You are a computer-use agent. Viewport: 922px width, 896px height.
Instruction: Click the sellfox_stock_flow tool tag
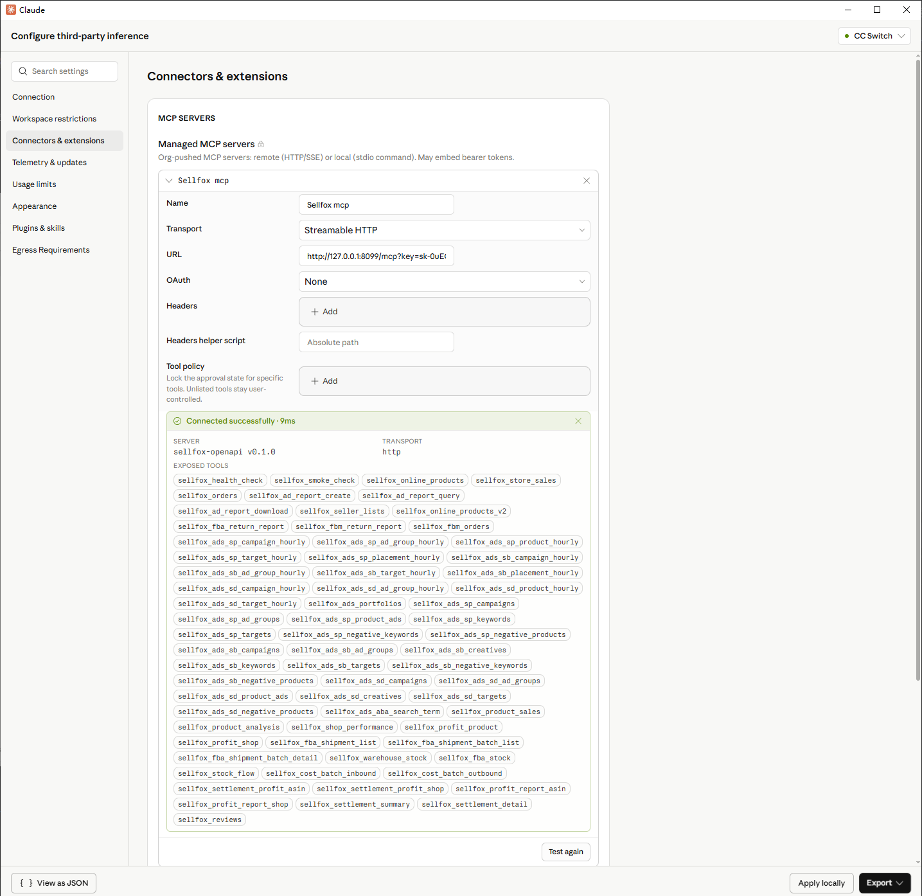[x=217, y=773]
